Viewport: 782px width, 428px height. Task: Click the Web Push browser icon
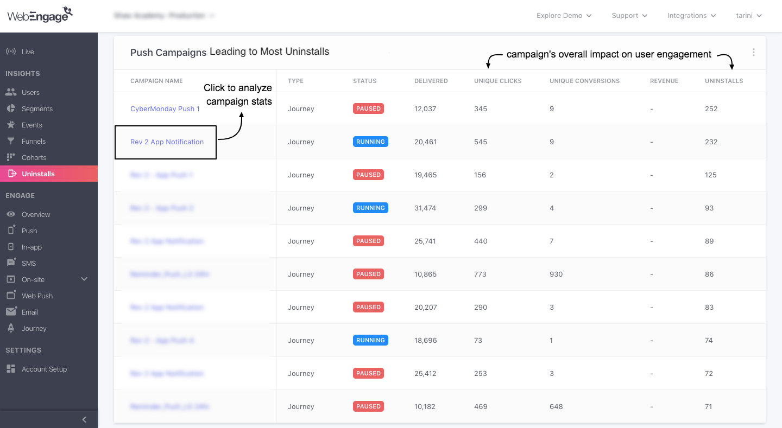click(11, 296)
